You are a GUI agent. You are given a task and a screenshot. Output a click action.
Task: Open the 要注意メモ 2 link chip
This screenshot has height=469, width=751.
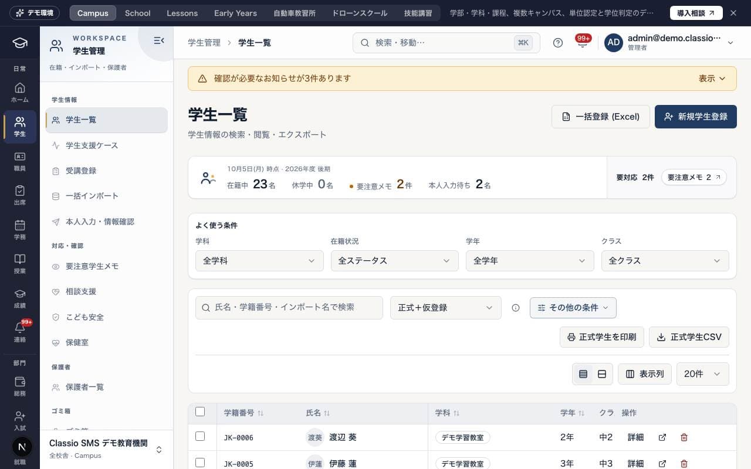coord(694,177)
